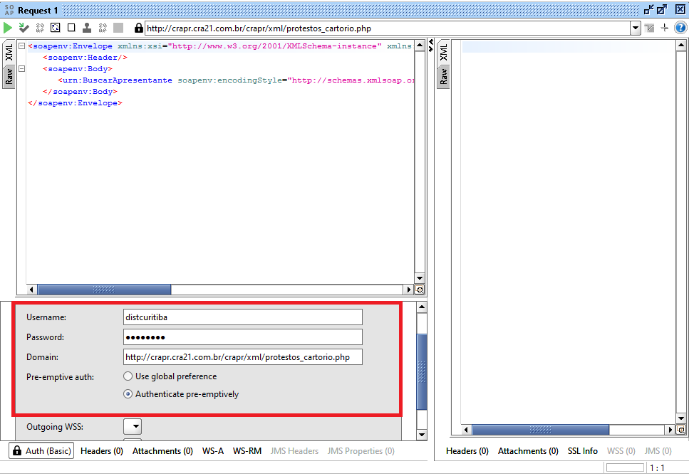Open the Outgoing WSS dropdown

pos(133,426)
